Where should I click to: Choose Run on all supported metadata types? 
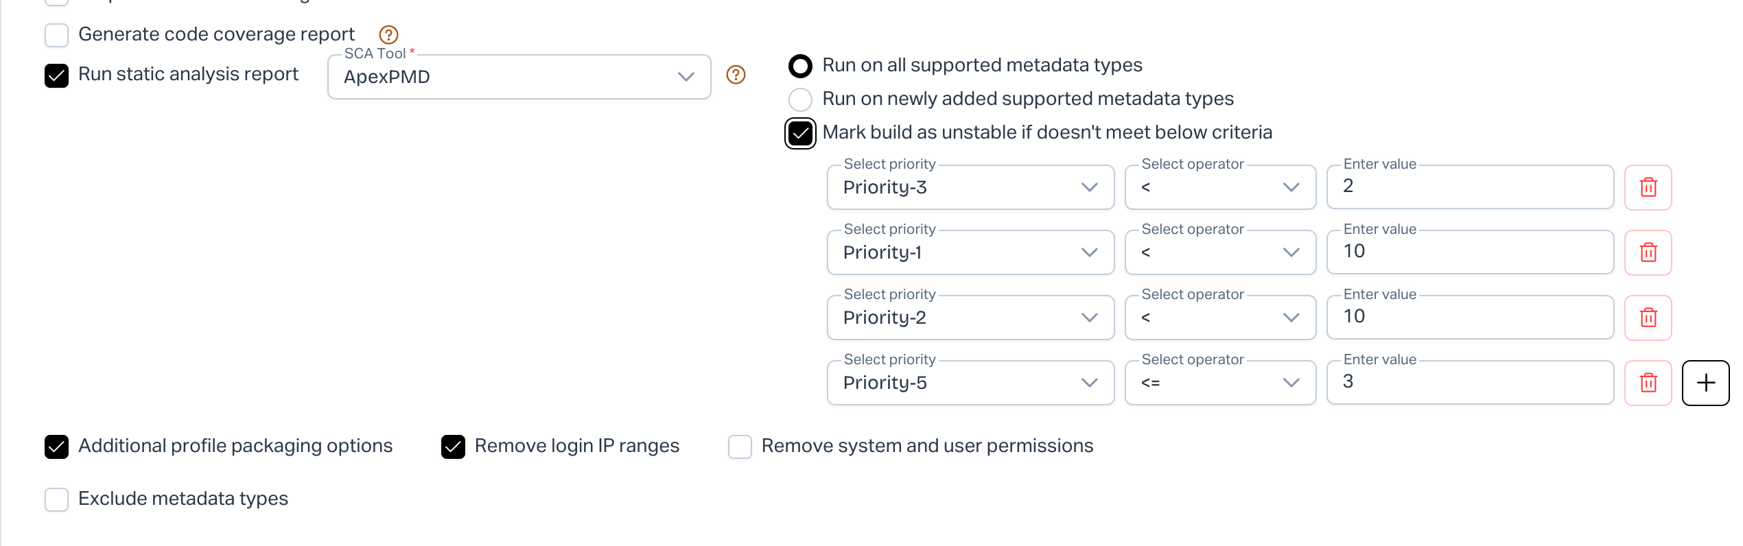[800, 66]
